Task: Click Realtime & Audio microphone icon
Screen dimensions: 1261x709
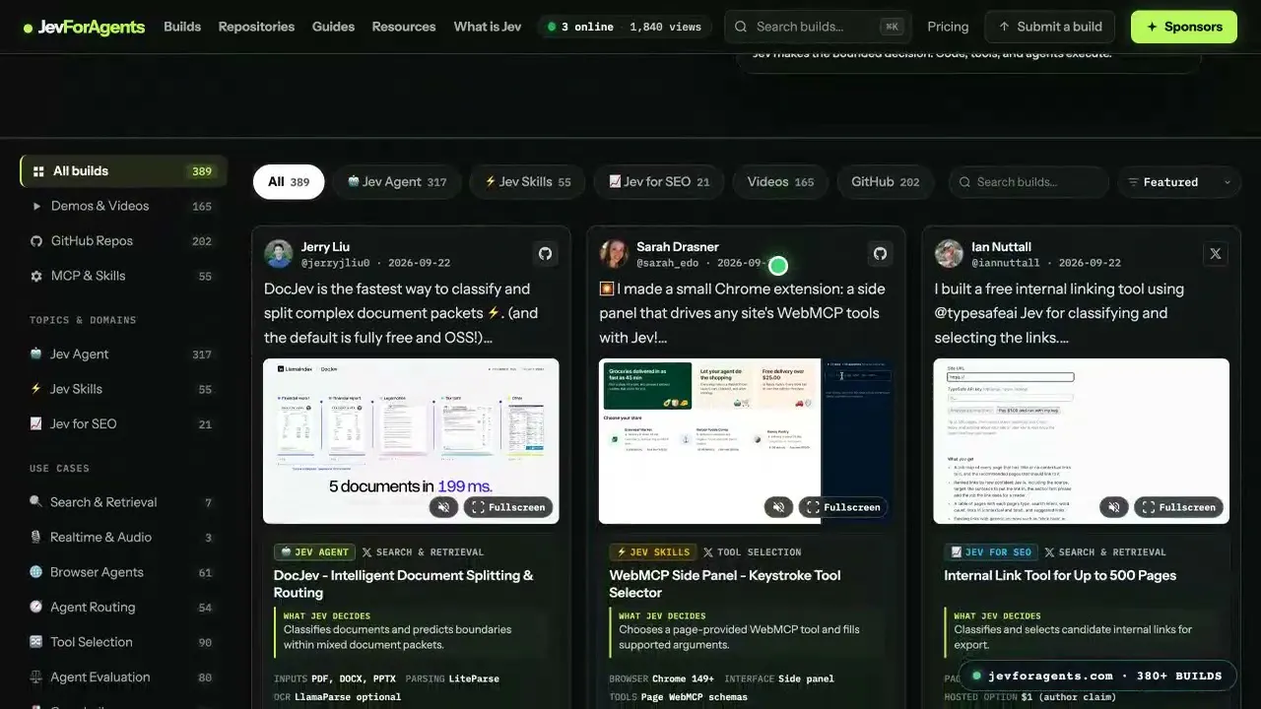Action: click(36, 538)
